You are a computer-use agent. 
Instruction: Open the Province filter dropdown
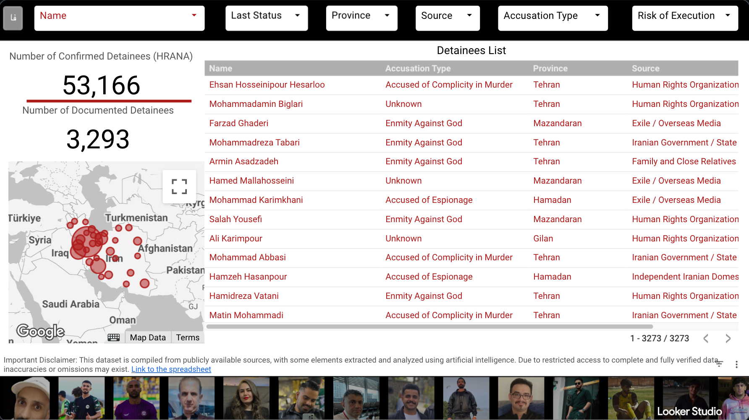[x=361, y=18]
